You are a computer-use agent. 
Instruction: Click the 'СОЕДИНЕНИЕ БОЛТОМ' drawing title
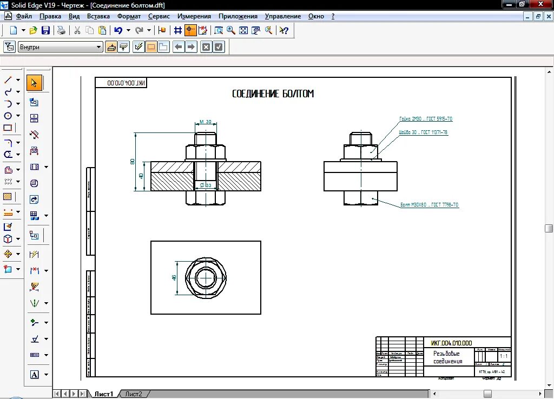(x=273, y=94)
